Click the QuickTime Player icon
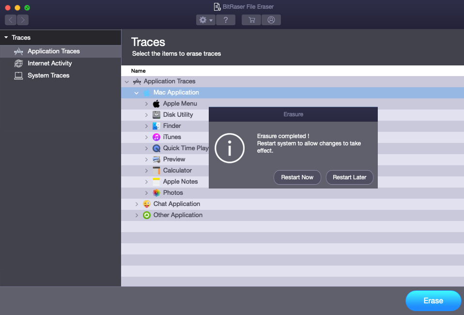464x315 pixels. (156, 148)
